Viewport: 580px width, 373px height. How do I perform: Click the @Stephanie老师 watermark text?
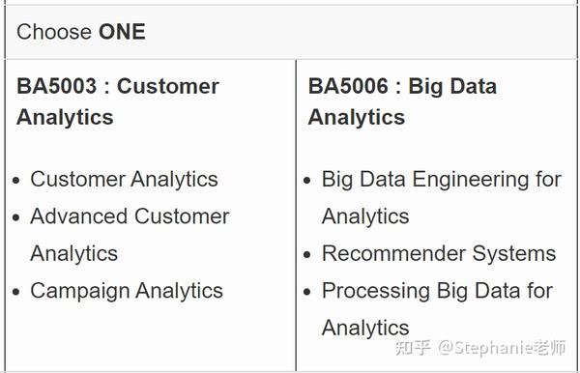[x=502, y=348]
